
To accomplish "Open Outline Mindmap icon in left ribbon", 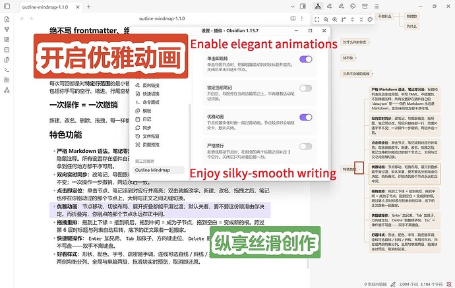I will [7, 90].
